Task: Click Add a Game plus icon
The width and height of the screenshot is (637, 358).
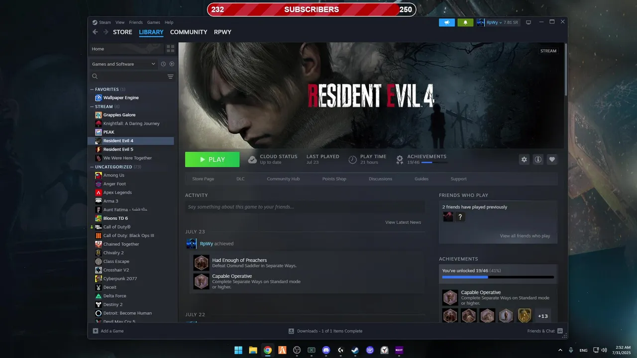Action: 96,331
